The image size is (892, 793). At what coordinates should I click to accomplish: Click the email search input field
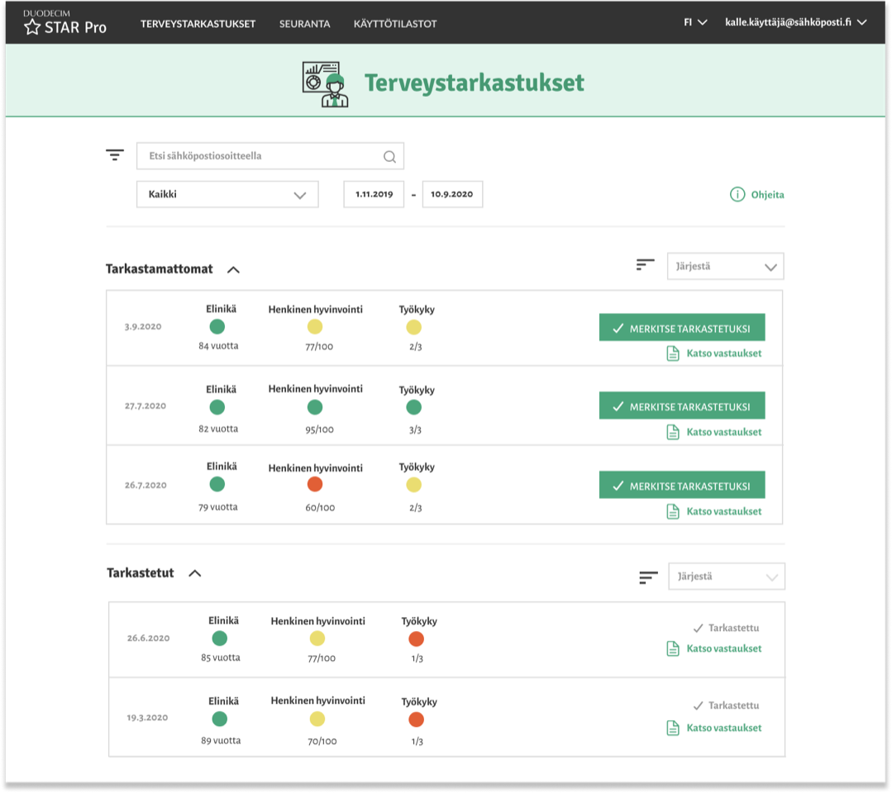[270, 156]
